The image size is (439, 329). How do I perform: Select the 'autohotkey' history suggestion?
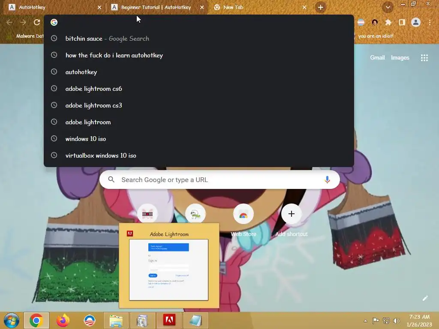[x=199, y=72]
